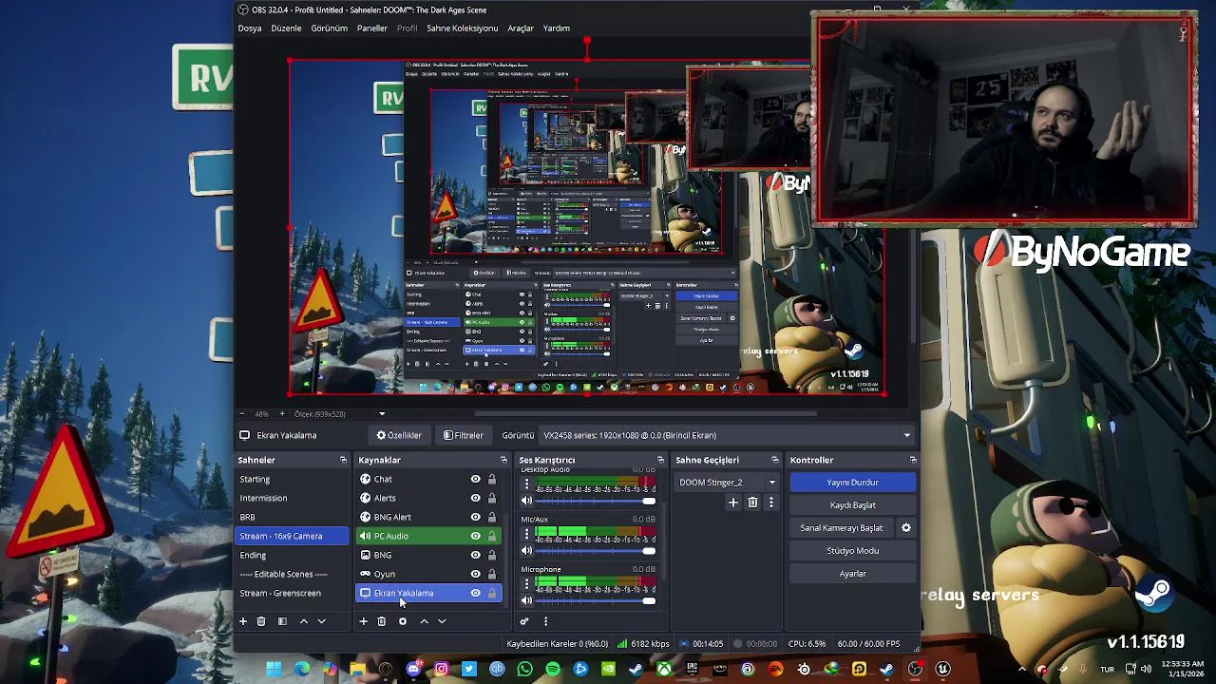
Task: Add a new scene with plus icon in Sahneler
Action: (243, 621)
